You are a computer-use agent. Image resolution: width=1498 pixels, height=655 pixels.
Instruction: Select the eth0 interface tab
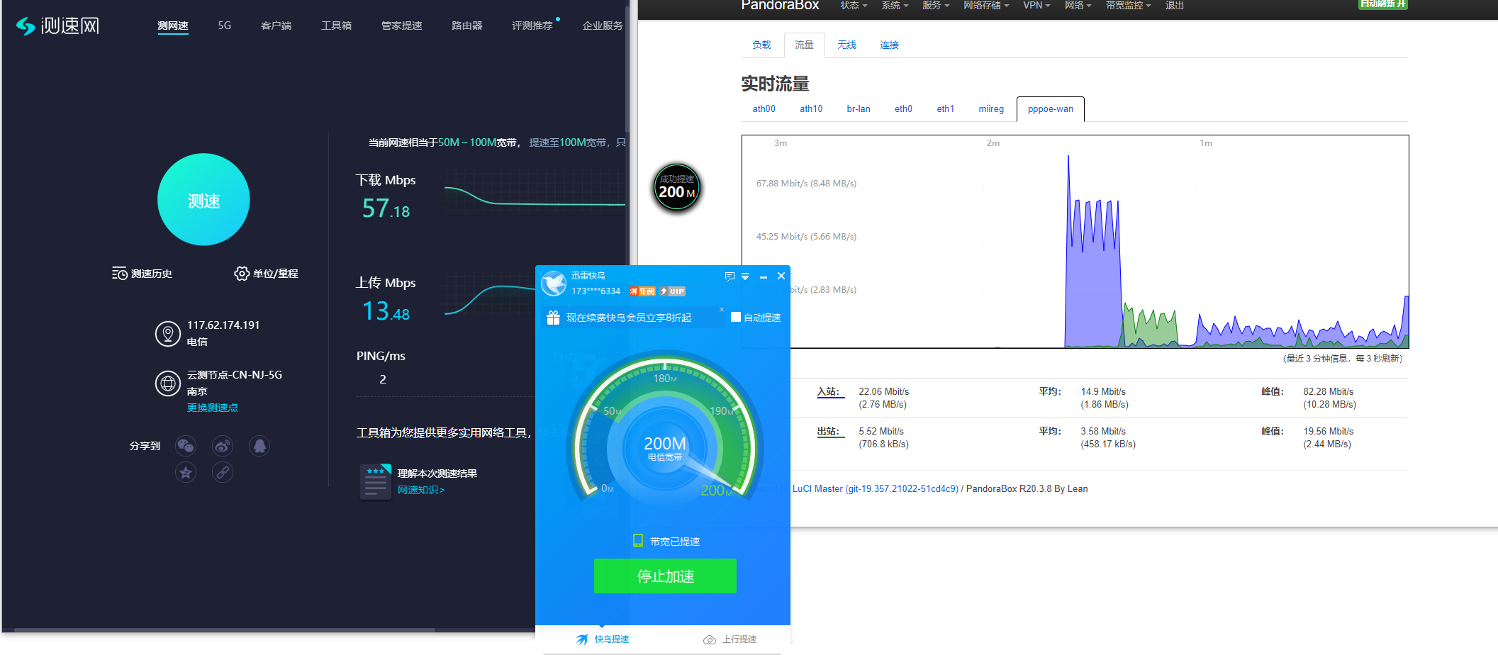[x=903, y=109]
